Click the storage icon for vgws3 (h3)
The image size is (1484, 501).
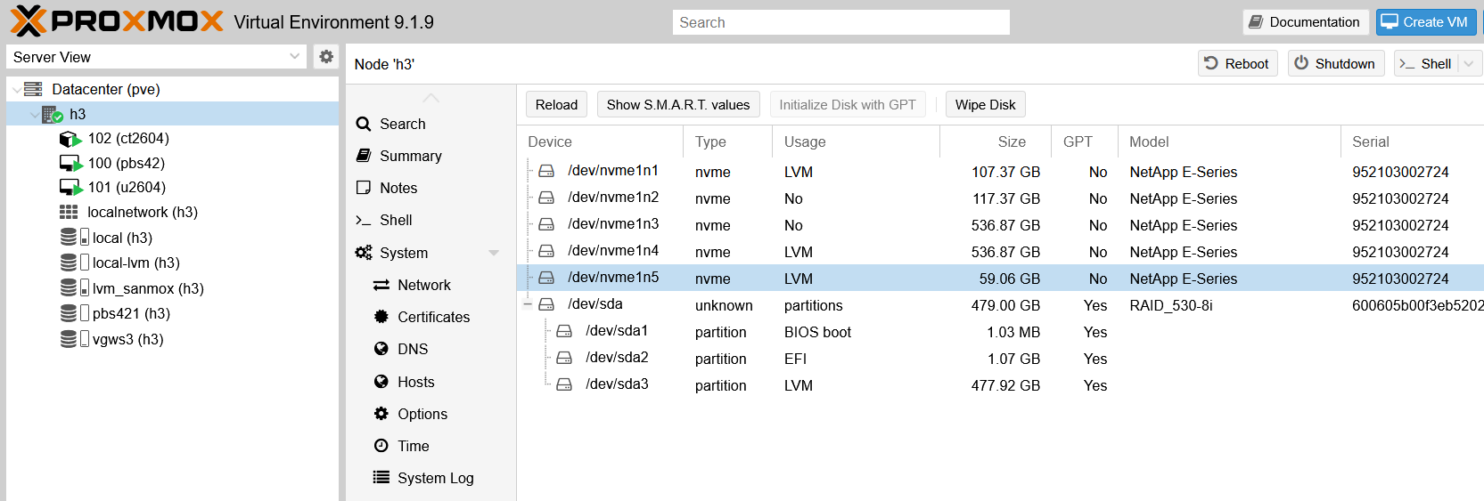74,339
